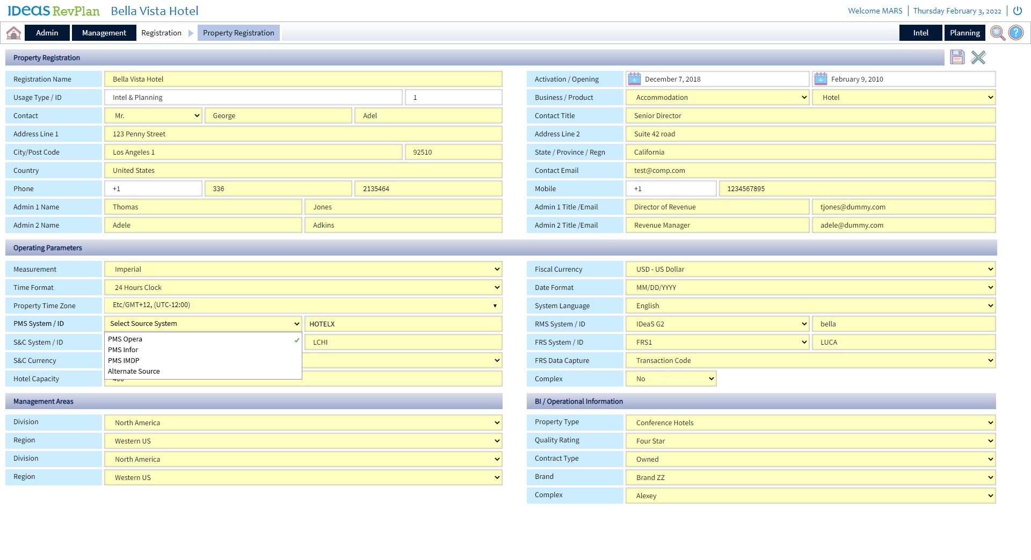Screen dimensions: 1031x560
Task: Click the Save floppy disk icon
Action: (957, 57)
